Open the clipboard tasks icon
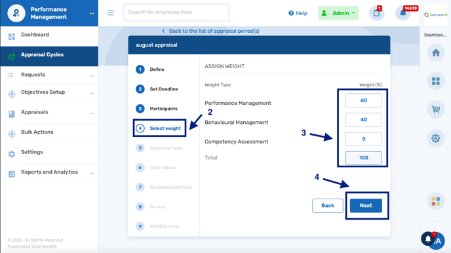This screenshot has height=253, width=451. (x=376, y=13)
